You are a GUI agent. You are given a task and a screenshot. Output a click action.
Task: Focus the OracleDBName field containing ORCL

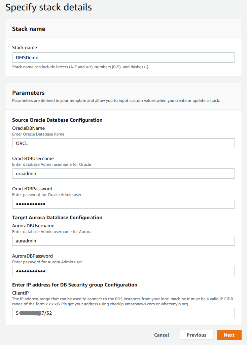(123, 143)
